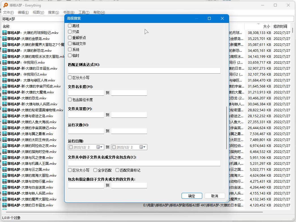
Task: Click MKV icon of 大雄的金银岛.mkv
Action: click(5, 39)
